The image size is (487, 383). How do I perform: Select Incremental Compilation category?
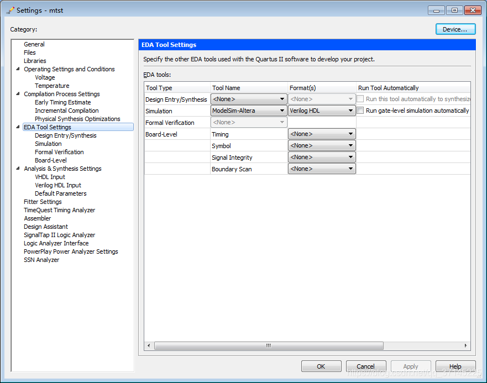[x=67, y=111]
